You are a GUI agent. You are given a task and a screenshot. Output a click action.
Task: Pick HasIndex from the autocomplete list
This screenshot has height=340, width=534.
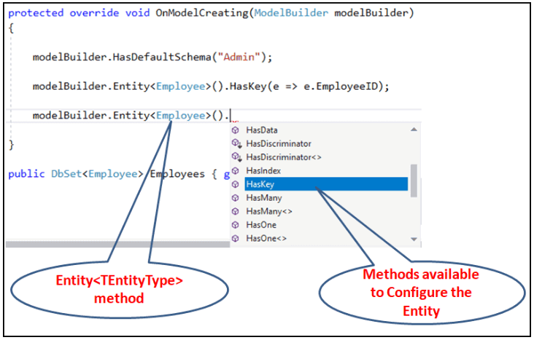tap(263, 170)
